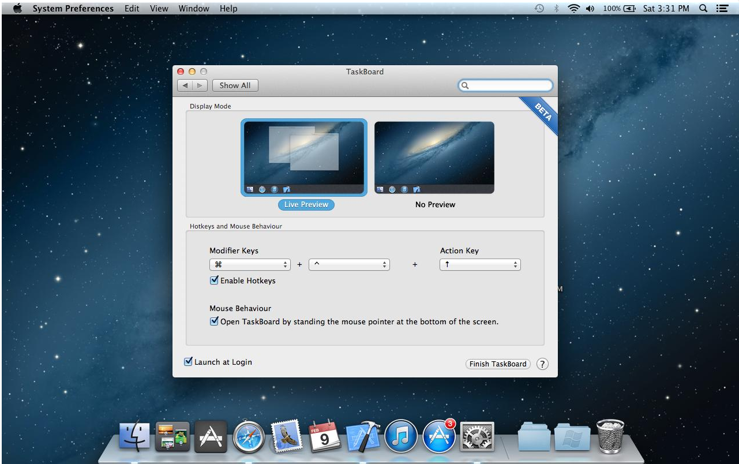Open Safari from the Dock
Image resolution: width=739 pixels, height=464 pixels.
click(249, 437)
